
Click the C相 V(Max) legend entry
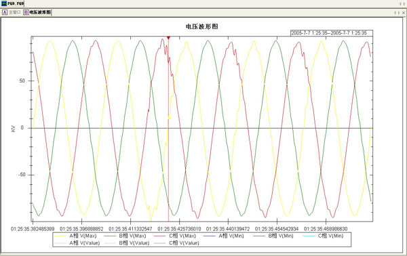coord(175,236)
